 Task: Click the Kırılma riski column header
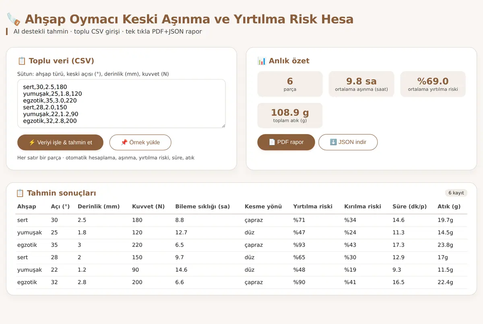pyautogui.click(x=363, y=206)
